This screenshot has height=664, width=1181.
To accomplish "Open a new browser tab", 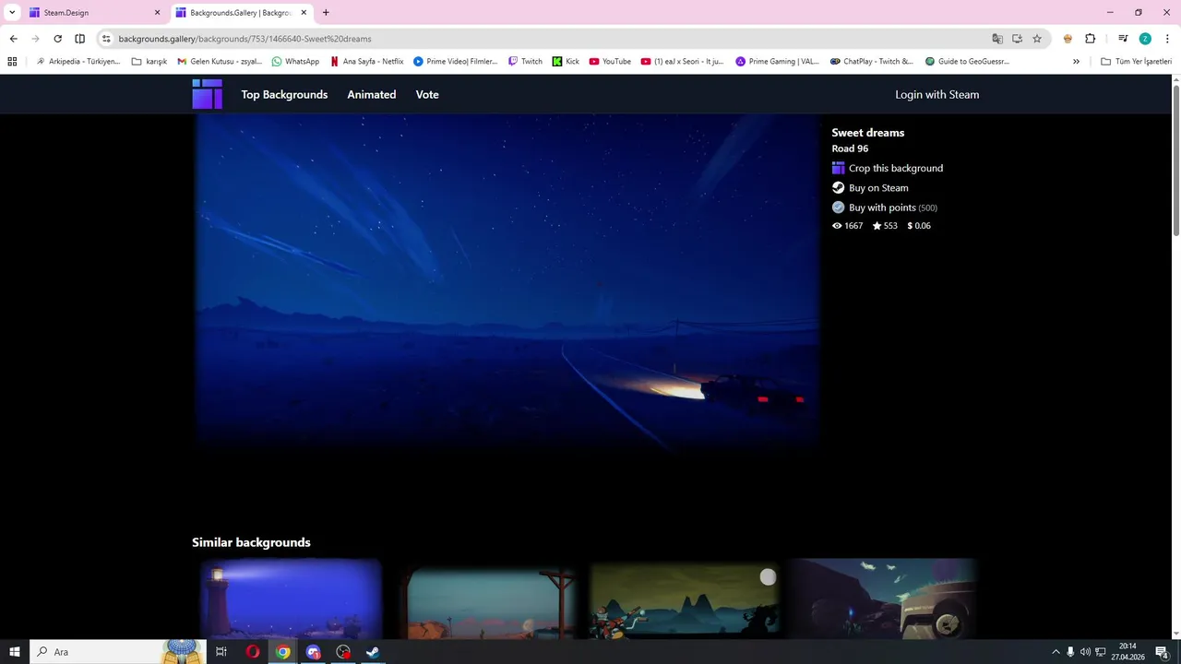I will (326, 13).
